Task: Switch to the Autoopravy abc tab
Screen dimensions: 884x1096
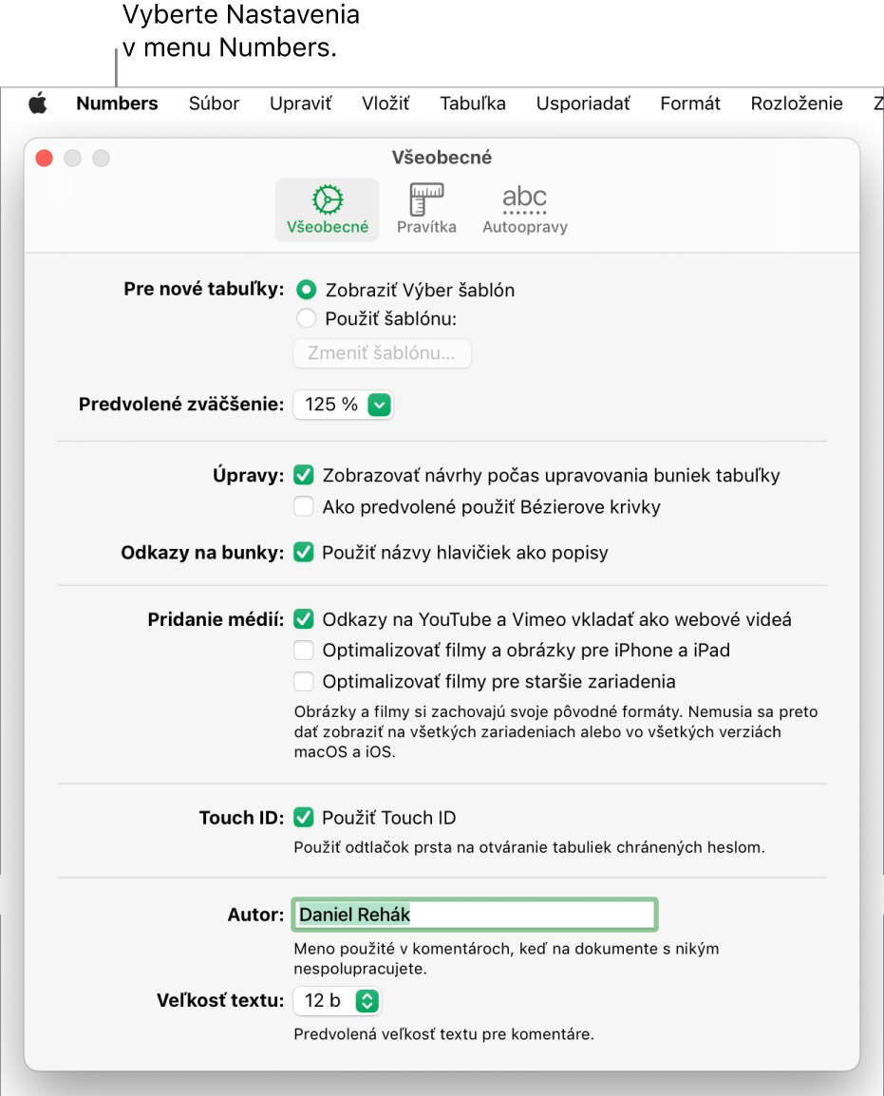Action: point(524,210)
